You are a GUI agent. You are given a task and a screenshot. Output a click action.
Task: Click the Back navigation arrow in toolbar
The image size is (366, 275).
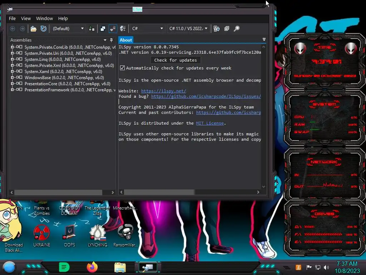click(x=13, y=29)
